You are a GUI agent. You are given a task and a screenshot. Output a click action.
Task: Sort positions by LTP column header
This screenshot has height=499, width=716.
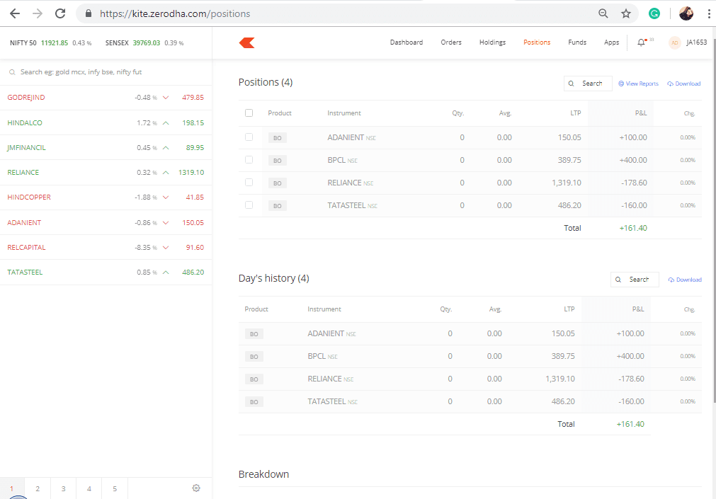[x=575, y=113]
